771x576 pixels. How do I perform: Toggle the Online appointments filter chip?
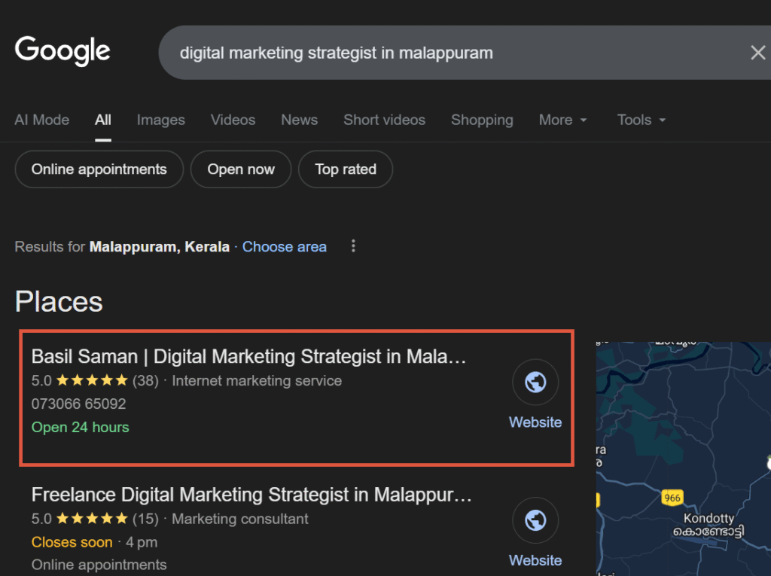[99, 169]
